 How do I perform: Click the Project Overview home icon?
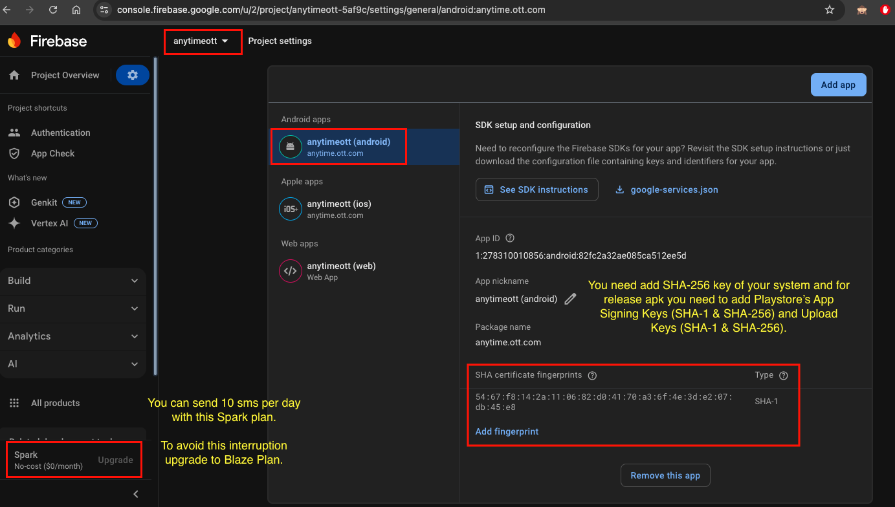pyautogui.click(x=14, y=75)
